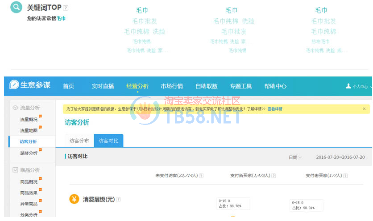Expand the 日期 dropdown
Screen dimensions: 373x221
295,157
